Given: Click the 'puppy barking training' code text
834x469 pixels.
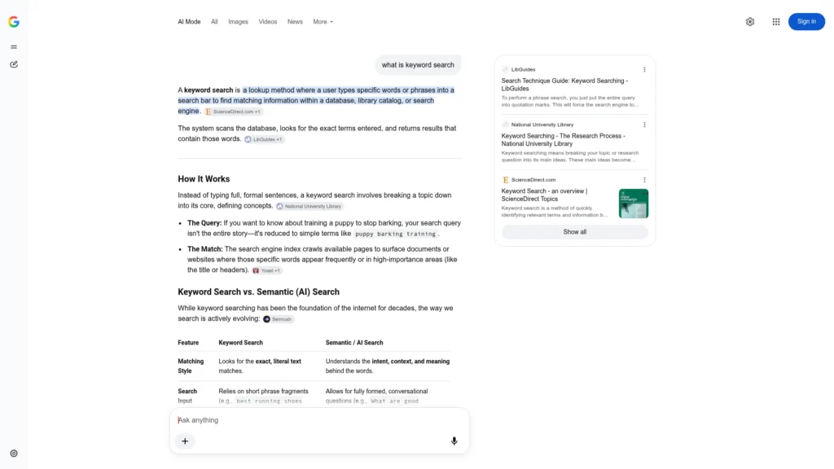Looking at the screenshot, I should click(x=395, y=234).
